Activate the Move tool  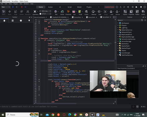tap(10, 12)
